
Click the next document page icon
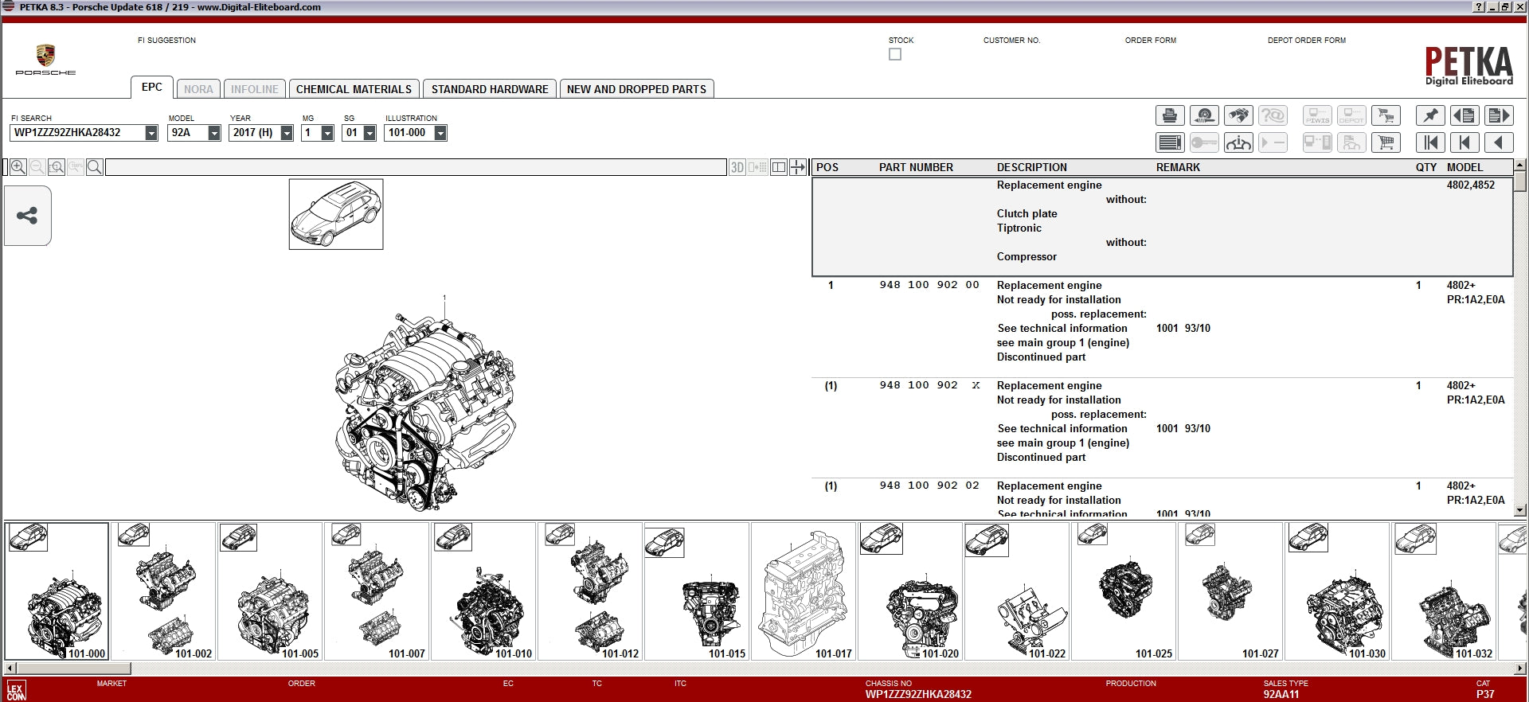[1499, 116]
